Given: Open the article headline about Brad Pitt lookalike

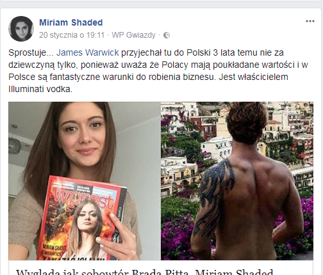Looking at the screenshot, I should click(145, 272).
